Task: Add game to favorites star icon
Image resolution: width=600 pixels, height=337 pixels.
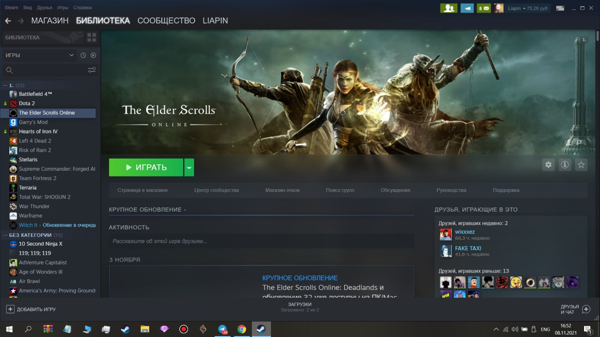Action: click(581, 165)
